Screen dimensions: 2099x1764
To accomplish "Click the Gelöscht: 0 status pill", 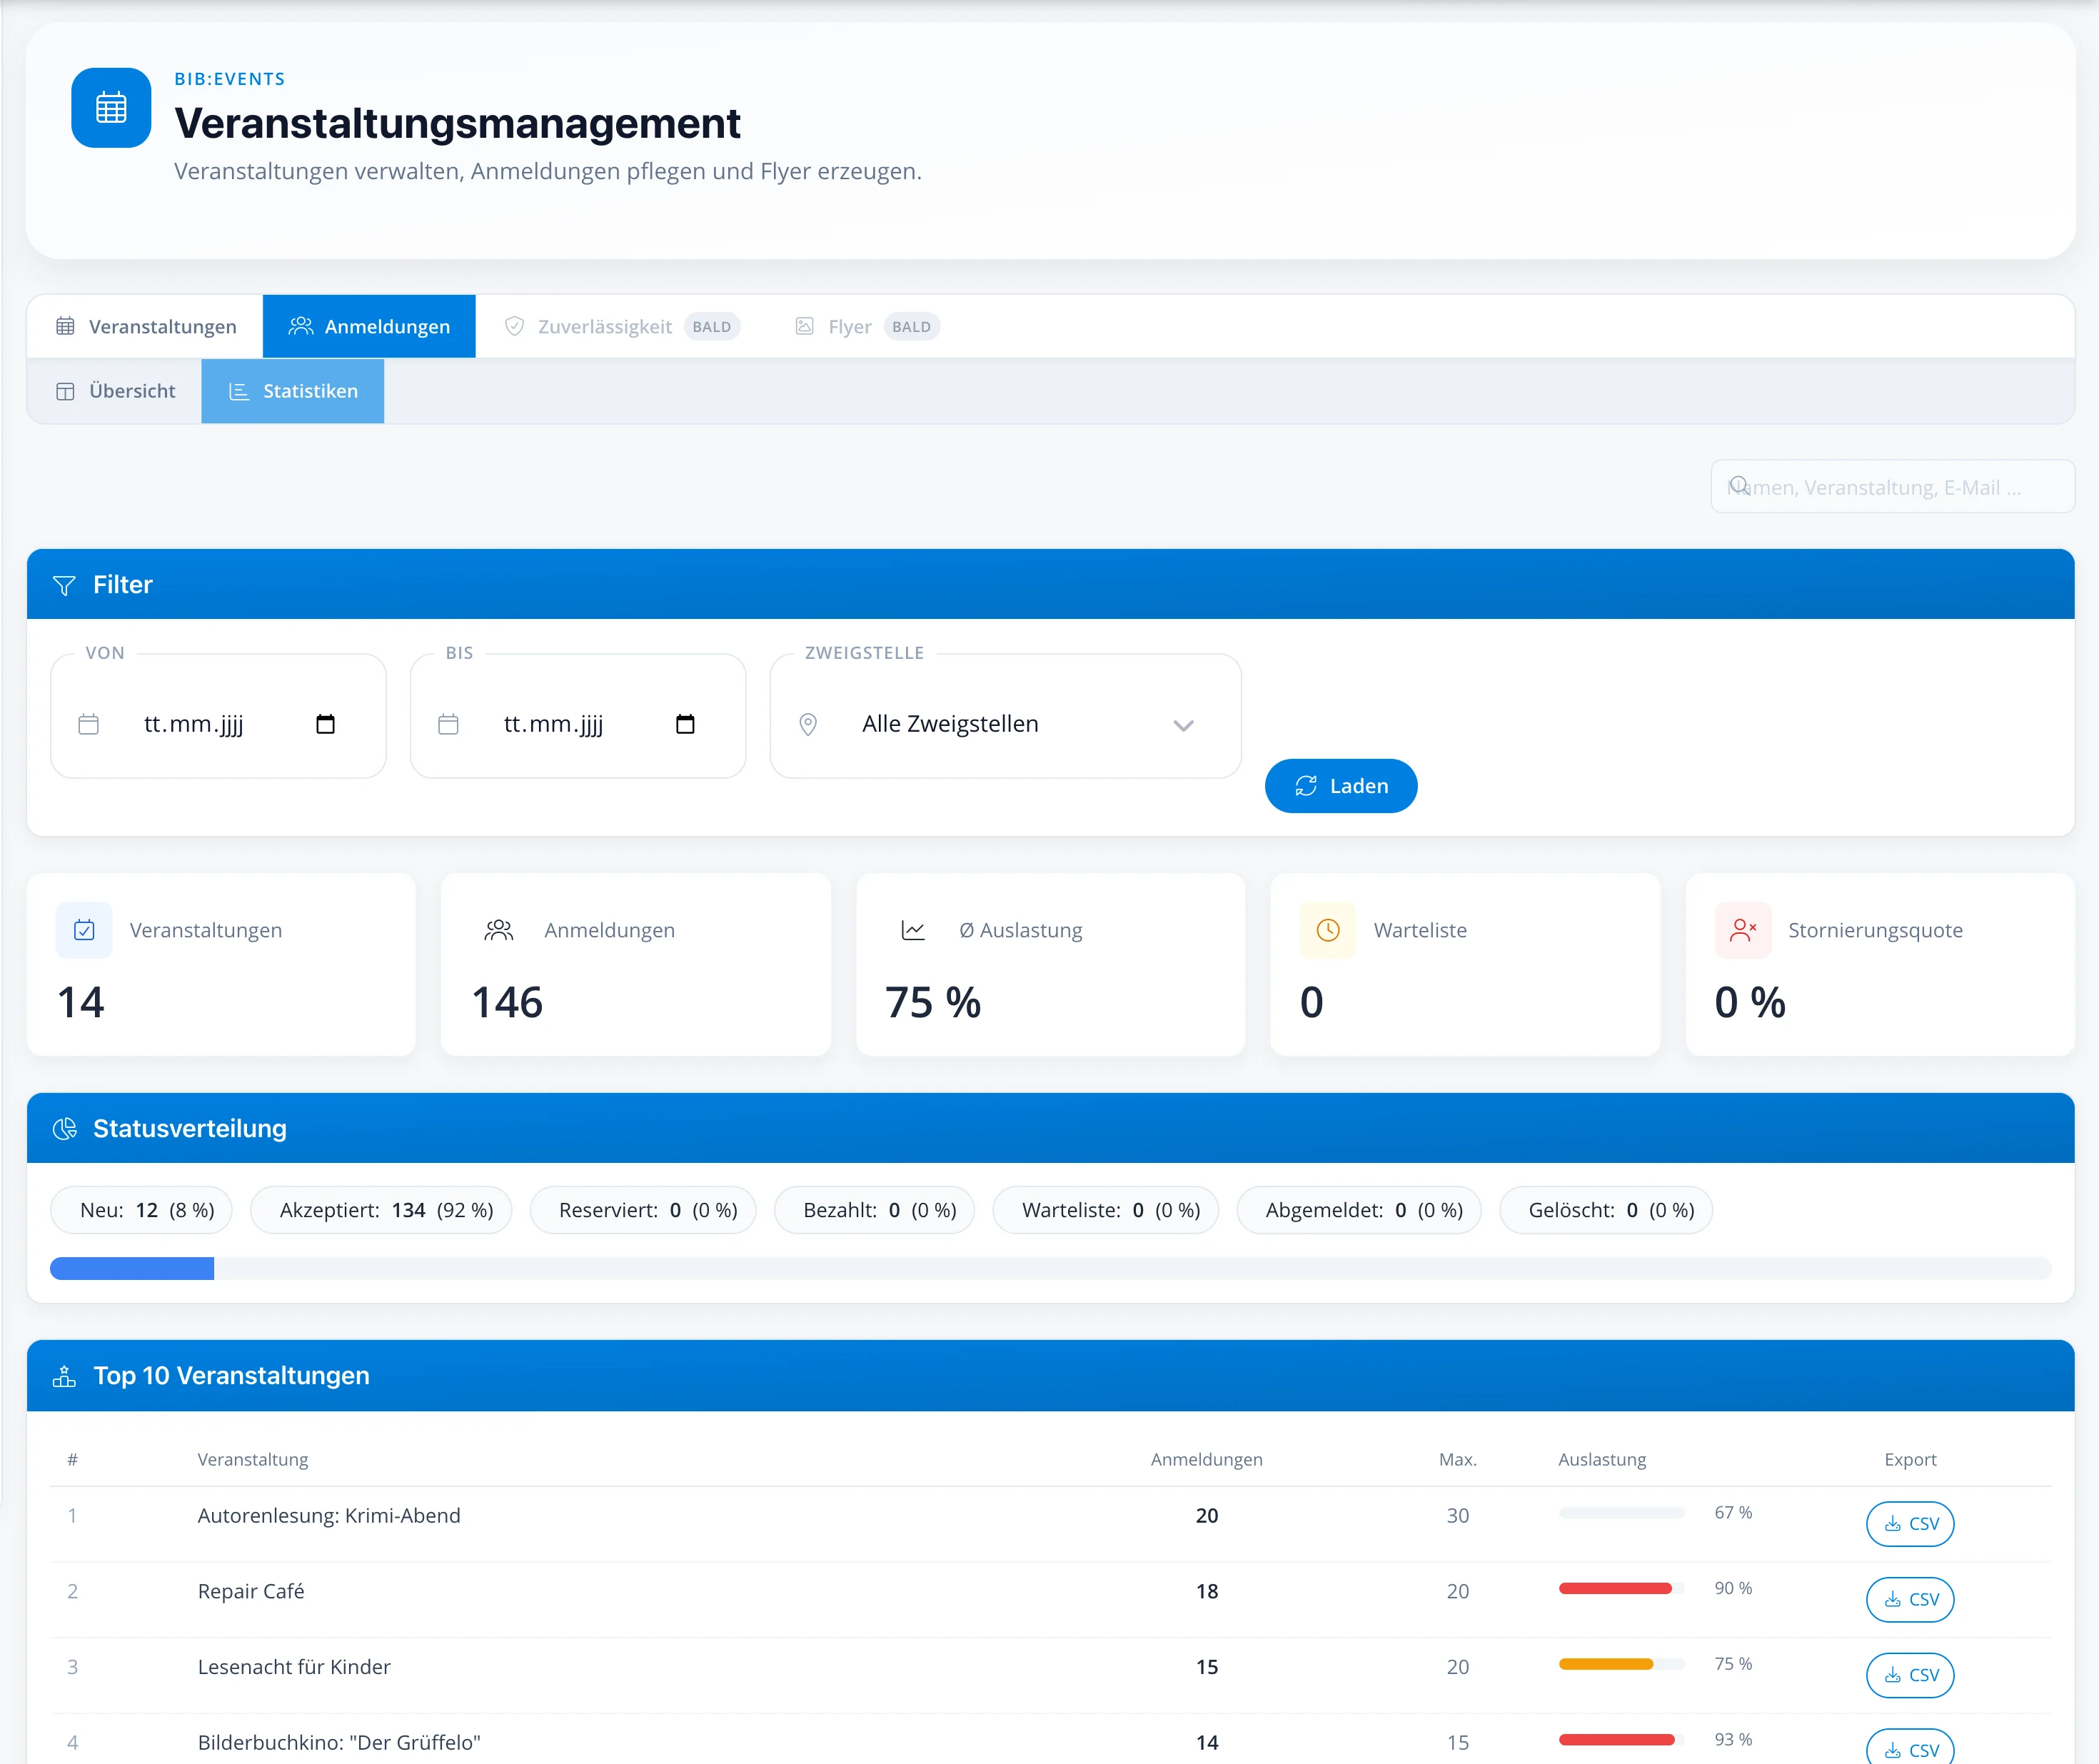I will point(1605,1210).
